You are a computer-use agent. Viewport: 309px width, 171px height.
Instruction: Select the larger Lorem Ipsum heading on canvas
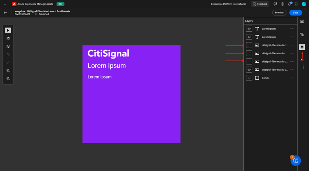pyautogui.click(x=107, y=66)
